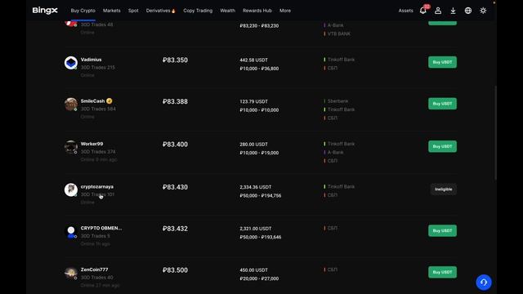This screenshot has height=294, width=523.
Task: Expand the More menu
Action: [285, 11]
